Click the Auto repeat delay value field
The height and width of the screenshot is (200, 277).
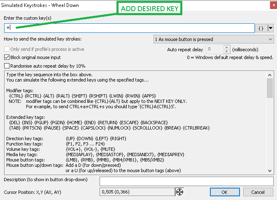pyautogui.click(x=214, y=49)
